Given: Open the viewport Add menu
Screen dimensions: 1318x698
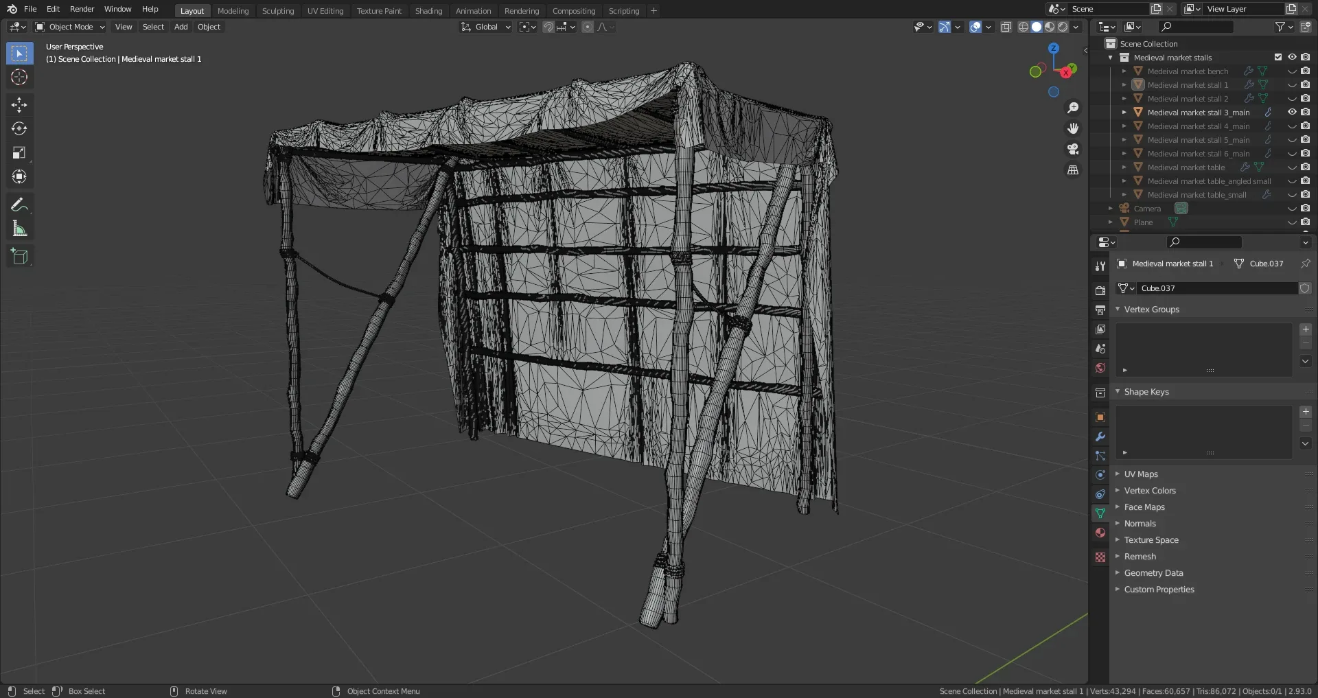Looking at the screenshot, I should pos(181,27).
